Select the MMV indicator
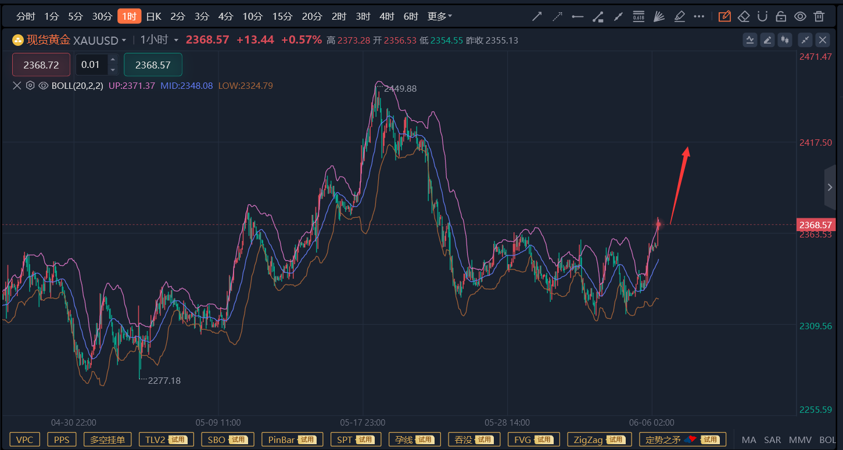This screenshot has width=843, height=450. [x=800, y=440]
